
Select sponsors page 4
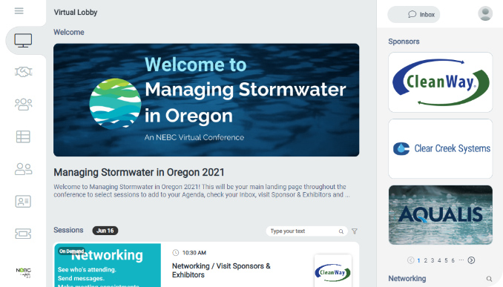click(439, 260)
